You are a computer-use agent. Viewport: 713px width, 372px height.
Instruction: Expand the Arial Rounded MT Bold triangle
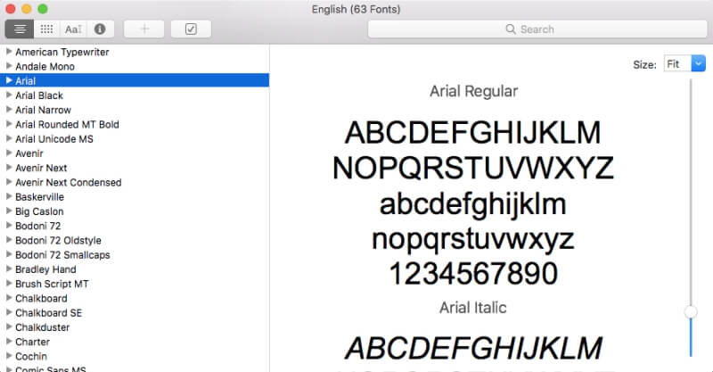click(9, 124)
